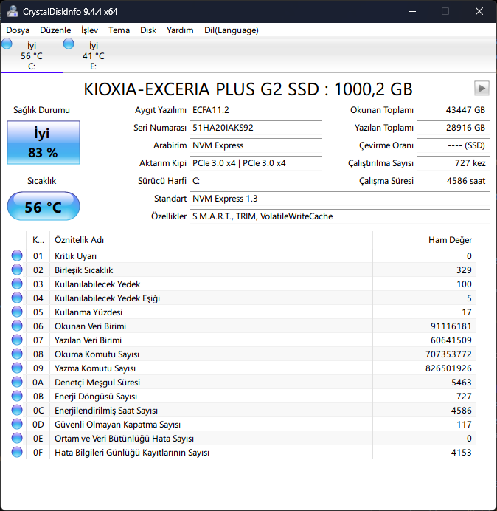Select the Kullanma Yüzdesi attribute name

tap(88, 312)
